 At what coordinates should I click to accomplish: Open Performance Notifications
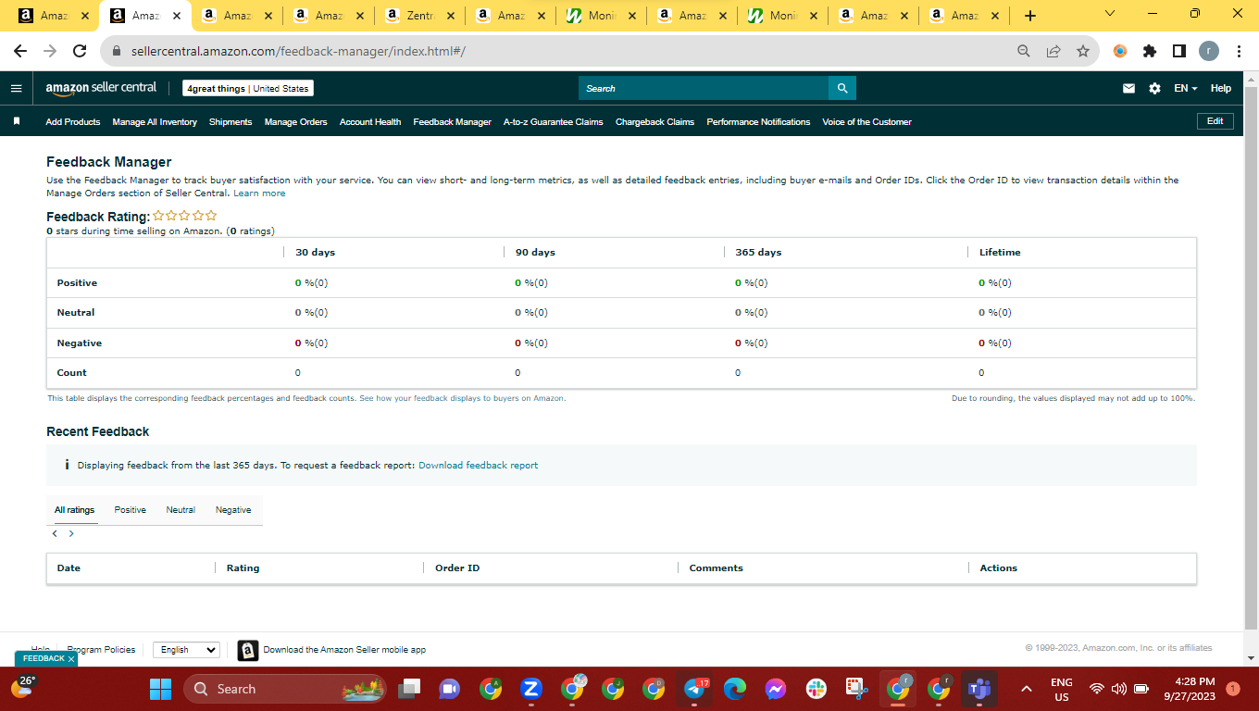[x=758, y=122]
